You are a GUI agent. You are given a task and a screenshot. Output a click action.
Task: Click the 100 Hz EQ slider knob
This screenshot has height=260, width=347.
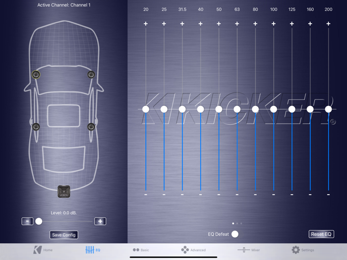(274, 109)
